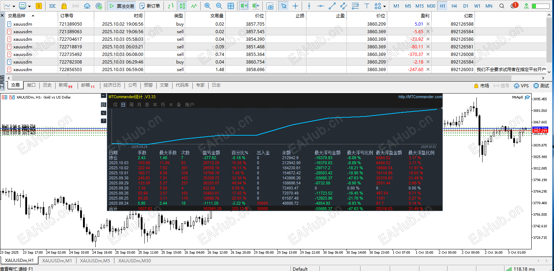This screenshot has width=554, height=271.
Task: Open the 日志 tab
Action: pos(216,85)
